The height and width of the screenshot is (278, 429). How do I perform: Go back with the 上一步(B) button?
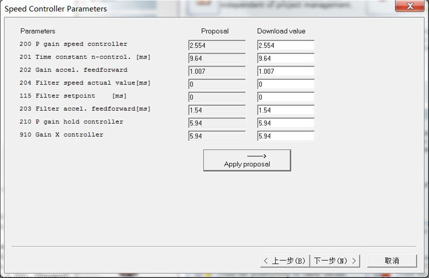[285, 260]
